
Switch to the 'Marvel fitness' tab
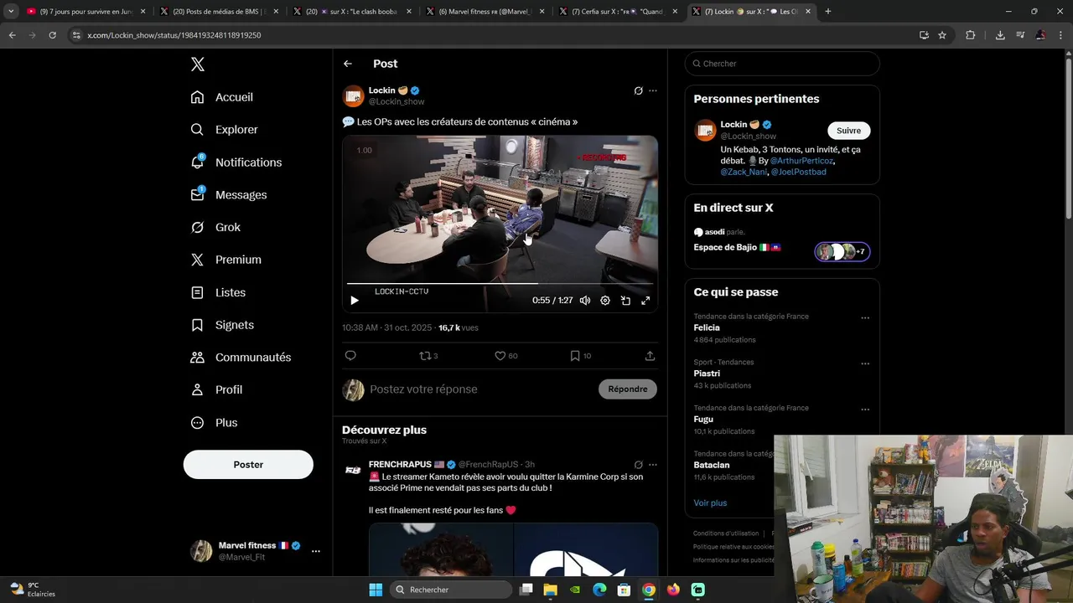[x=485, y=12]
